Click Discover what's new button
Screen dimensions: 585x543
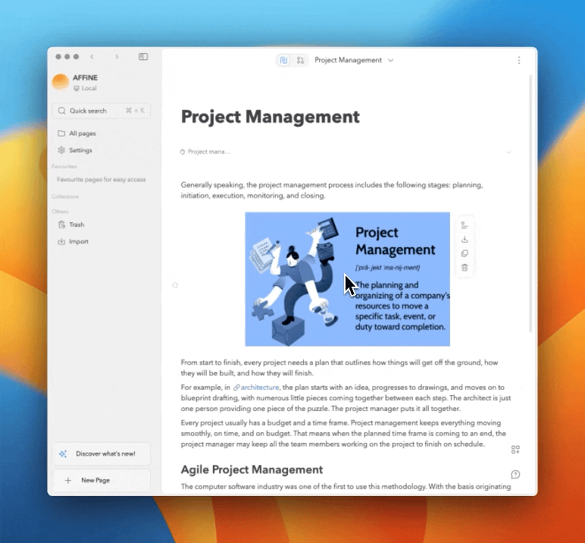point(101,454)
